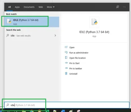131x112 pixels.
Task: Expand the More dropdown filter
Action: pyautogui.click(x=51, y=7)
